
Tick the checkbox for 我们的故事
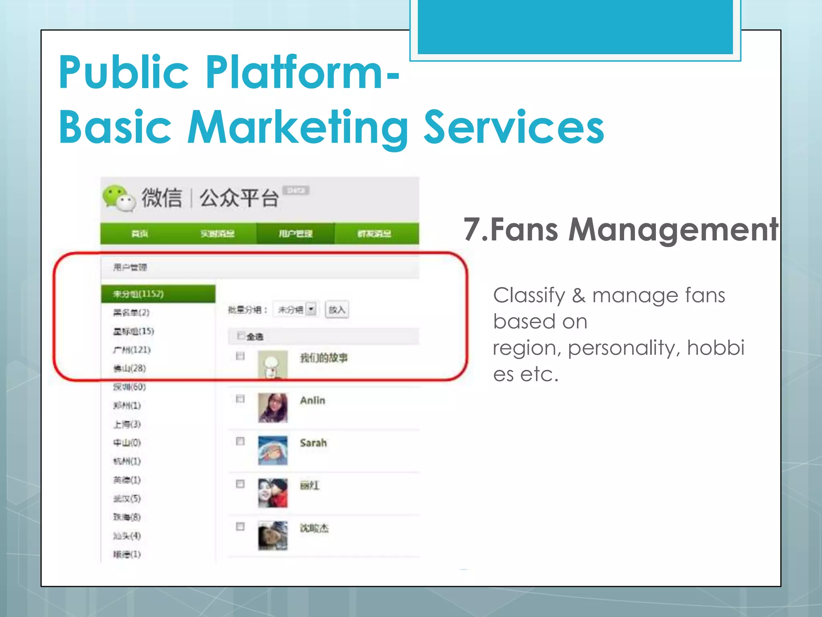tap(240, 356)
